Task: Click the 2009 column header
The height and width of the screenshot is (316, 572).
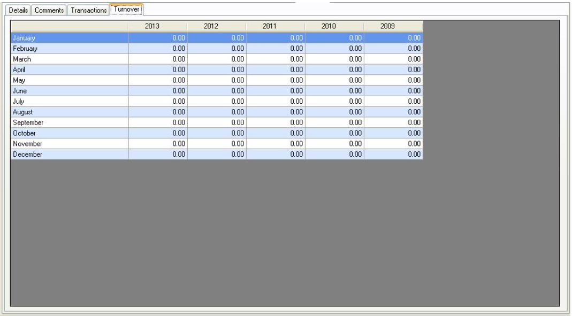Action: pyautogui.click(x=394, y=26)
